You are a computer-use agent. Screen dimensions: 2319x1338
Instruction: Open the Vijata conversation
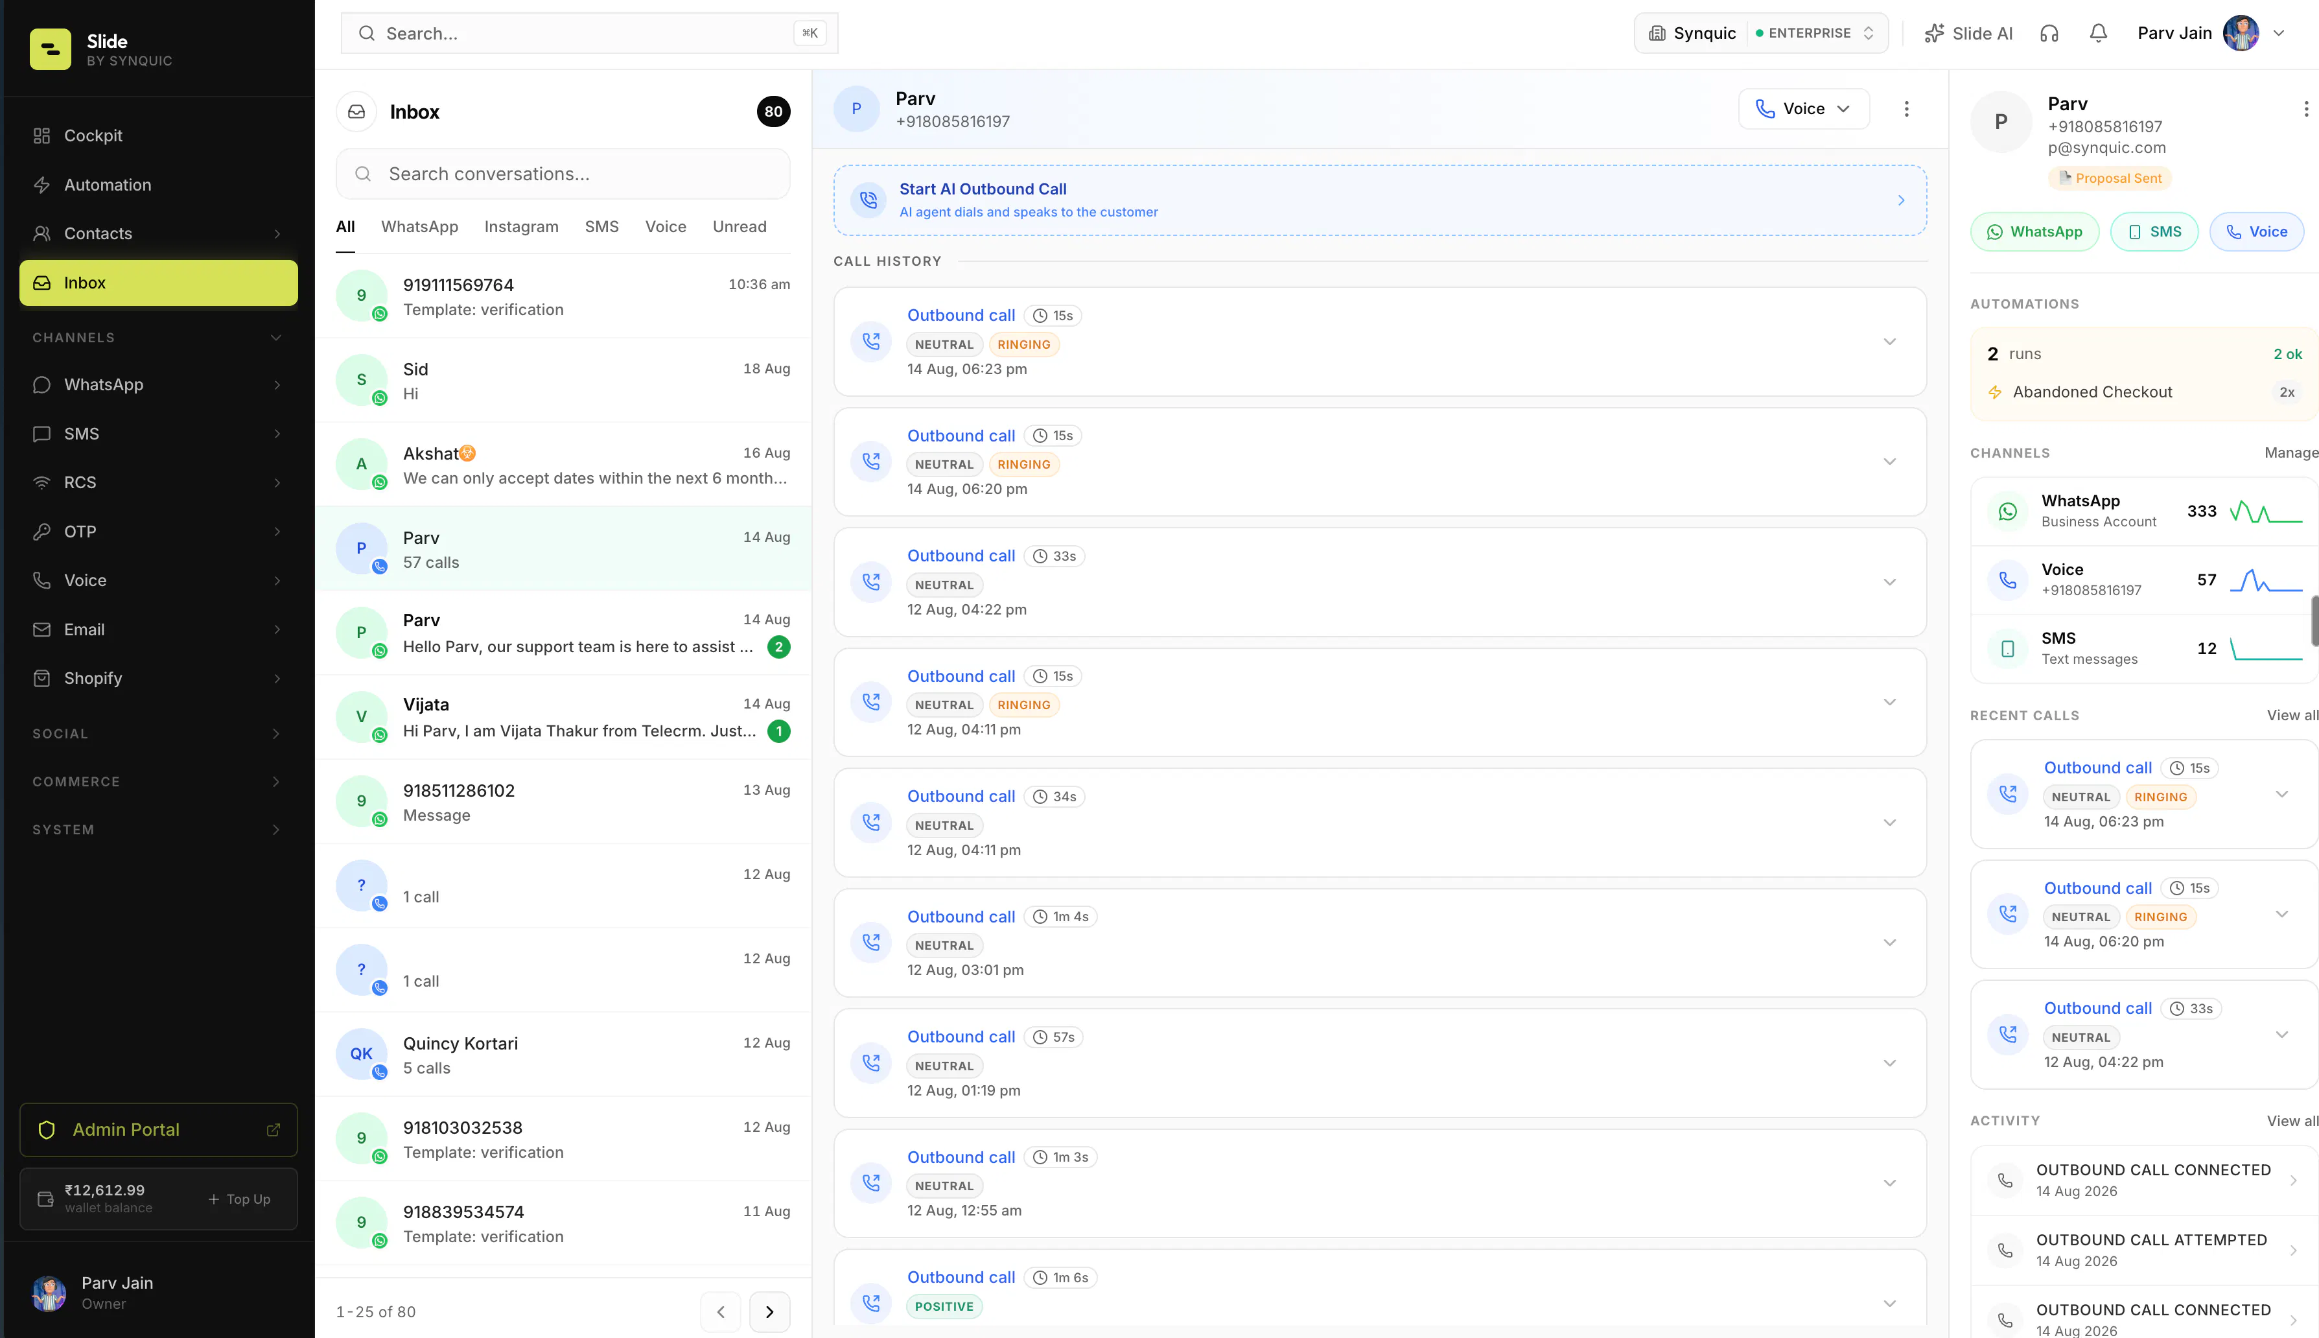[x=563, y=717]
